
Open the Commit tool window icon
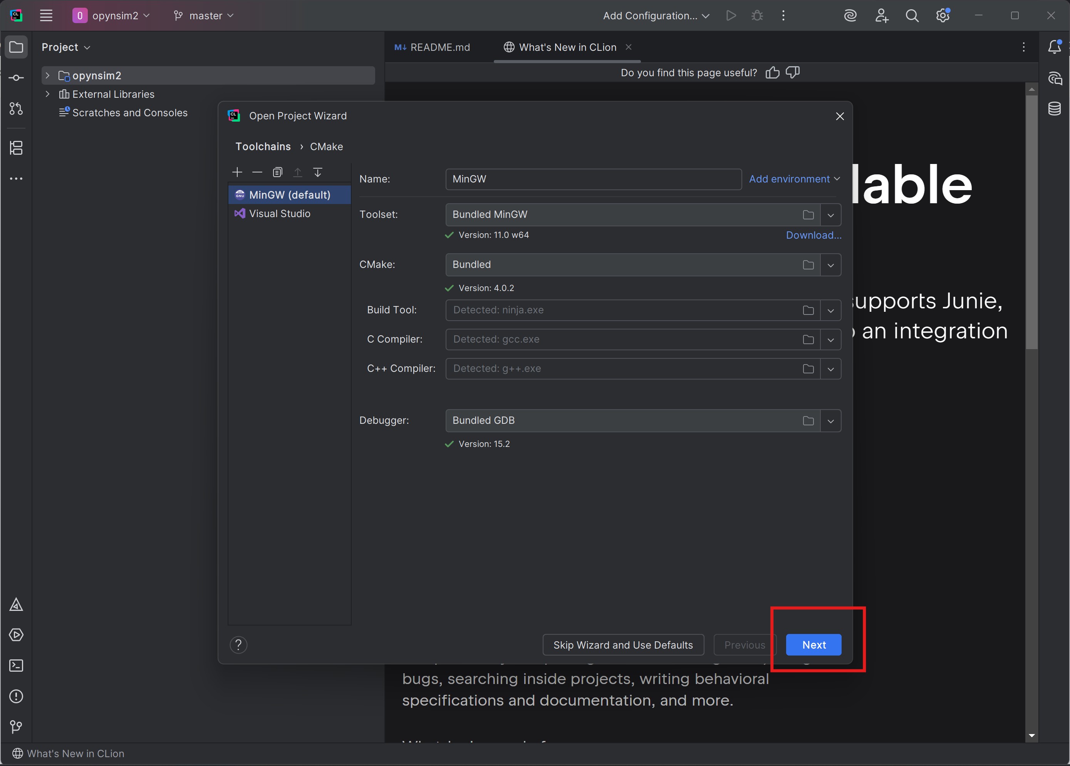[16, 78]
